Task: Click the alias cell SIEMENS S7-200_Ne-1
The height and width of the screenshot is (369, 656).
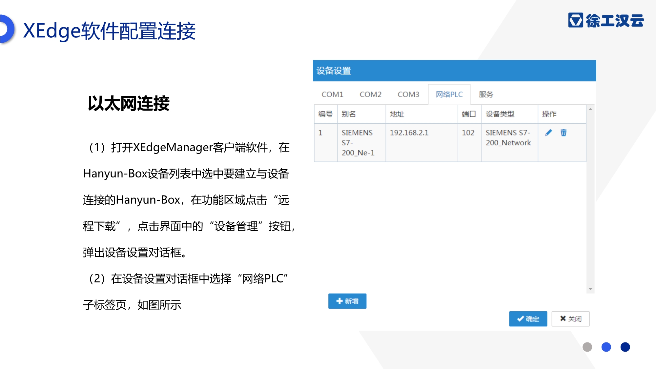Action: [x=362, y=143]
